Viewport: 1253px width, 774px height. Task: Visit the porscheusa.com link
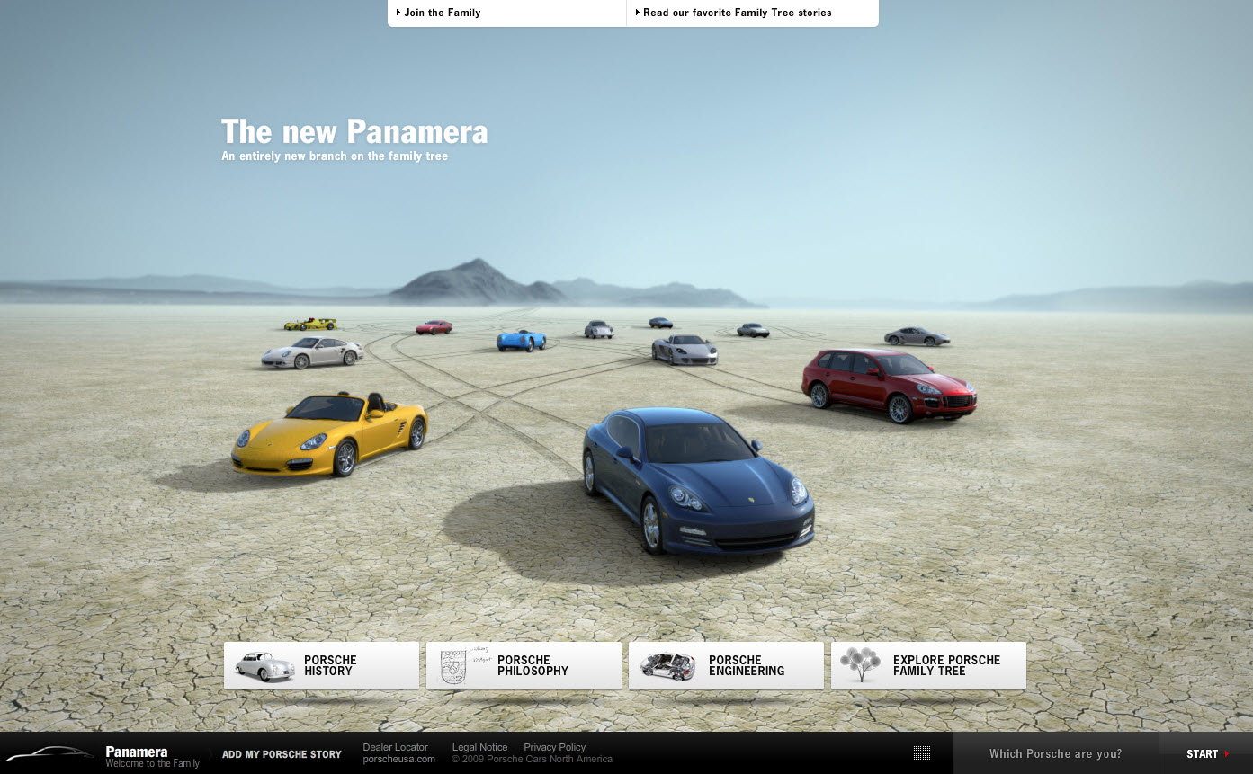click(398, 759)
